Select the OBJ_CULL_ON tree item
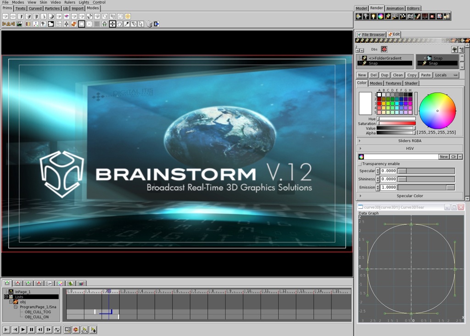This screenshot has height=336, width=470. 37,317
